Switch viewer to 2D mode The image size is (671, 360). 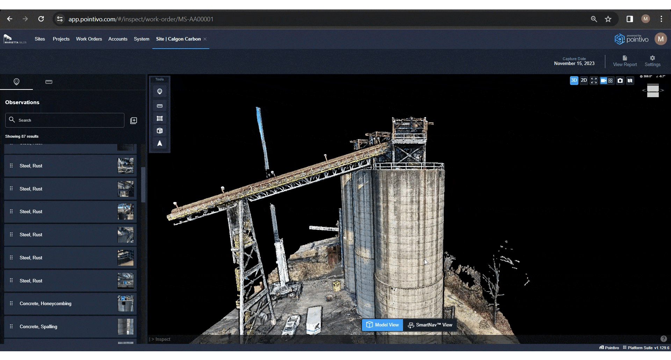584,80
